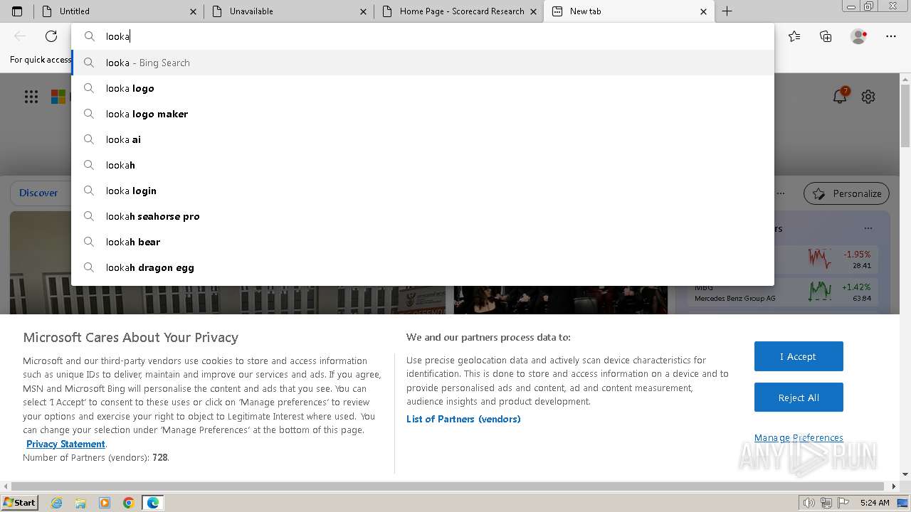
Task: Open File Explorer from taskbar
Action: [x=80, y=503]
